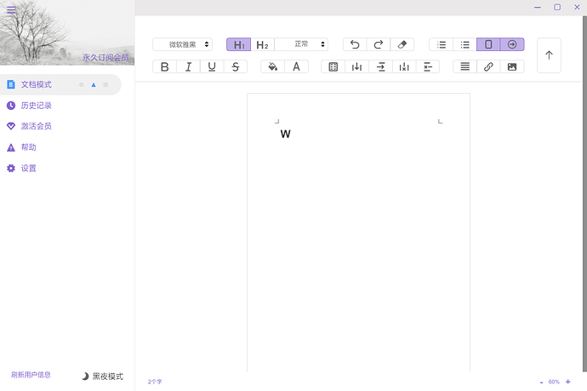Select the eraser clear-formatting tool

click(x=402, y=44)
